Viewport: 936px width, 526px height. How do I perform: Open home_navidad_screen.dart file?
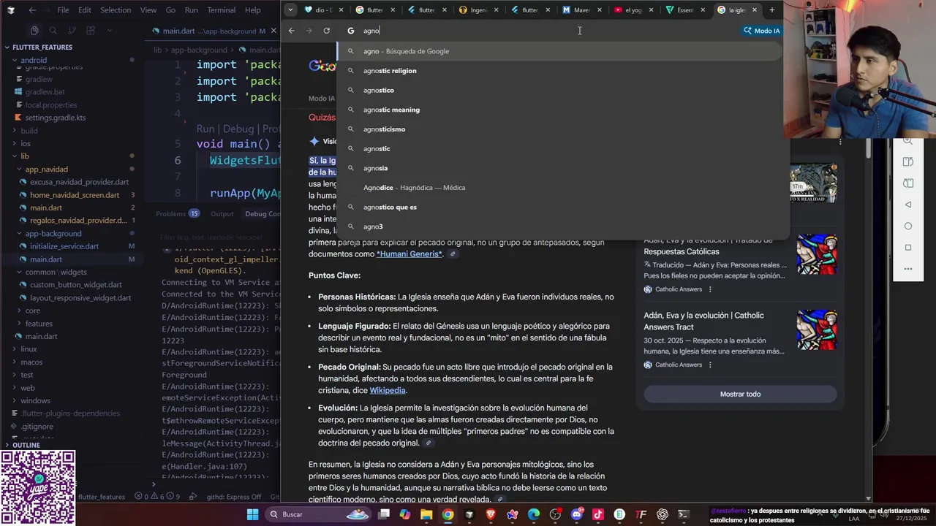click(x=75, y=195)
